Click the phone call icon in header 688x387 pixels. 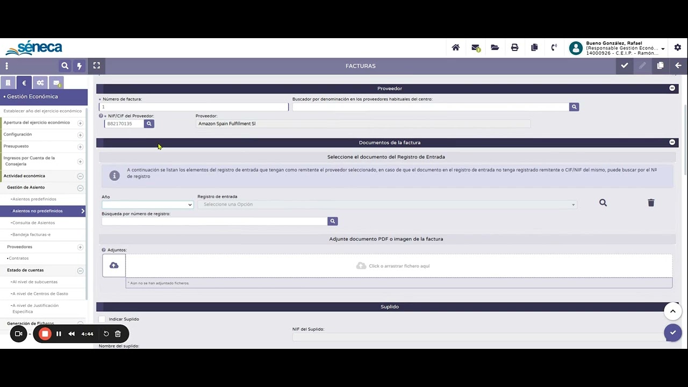tap(554, 47)
